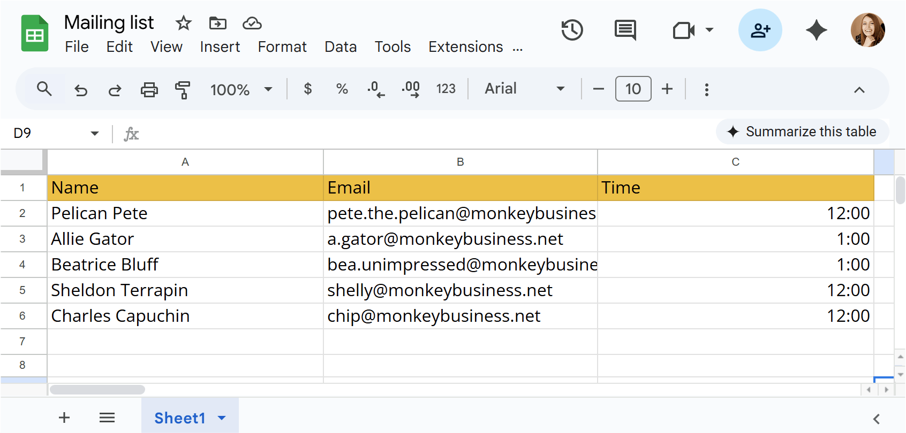Image resolution: width=906 pixels, height=433 pixels.
Task: Format as currency with dollar icon
Action: (308, 89)
